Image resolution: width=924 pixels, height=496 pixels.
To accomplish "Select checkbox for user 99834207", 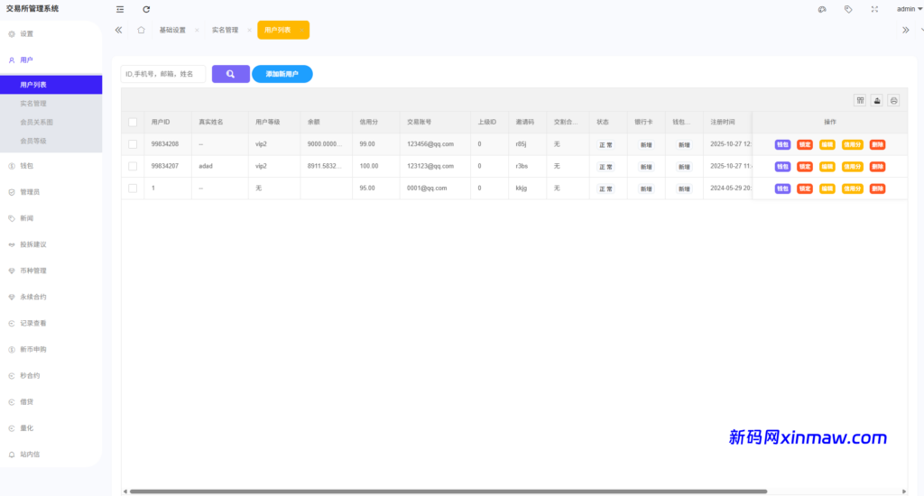I will point(133,166).
